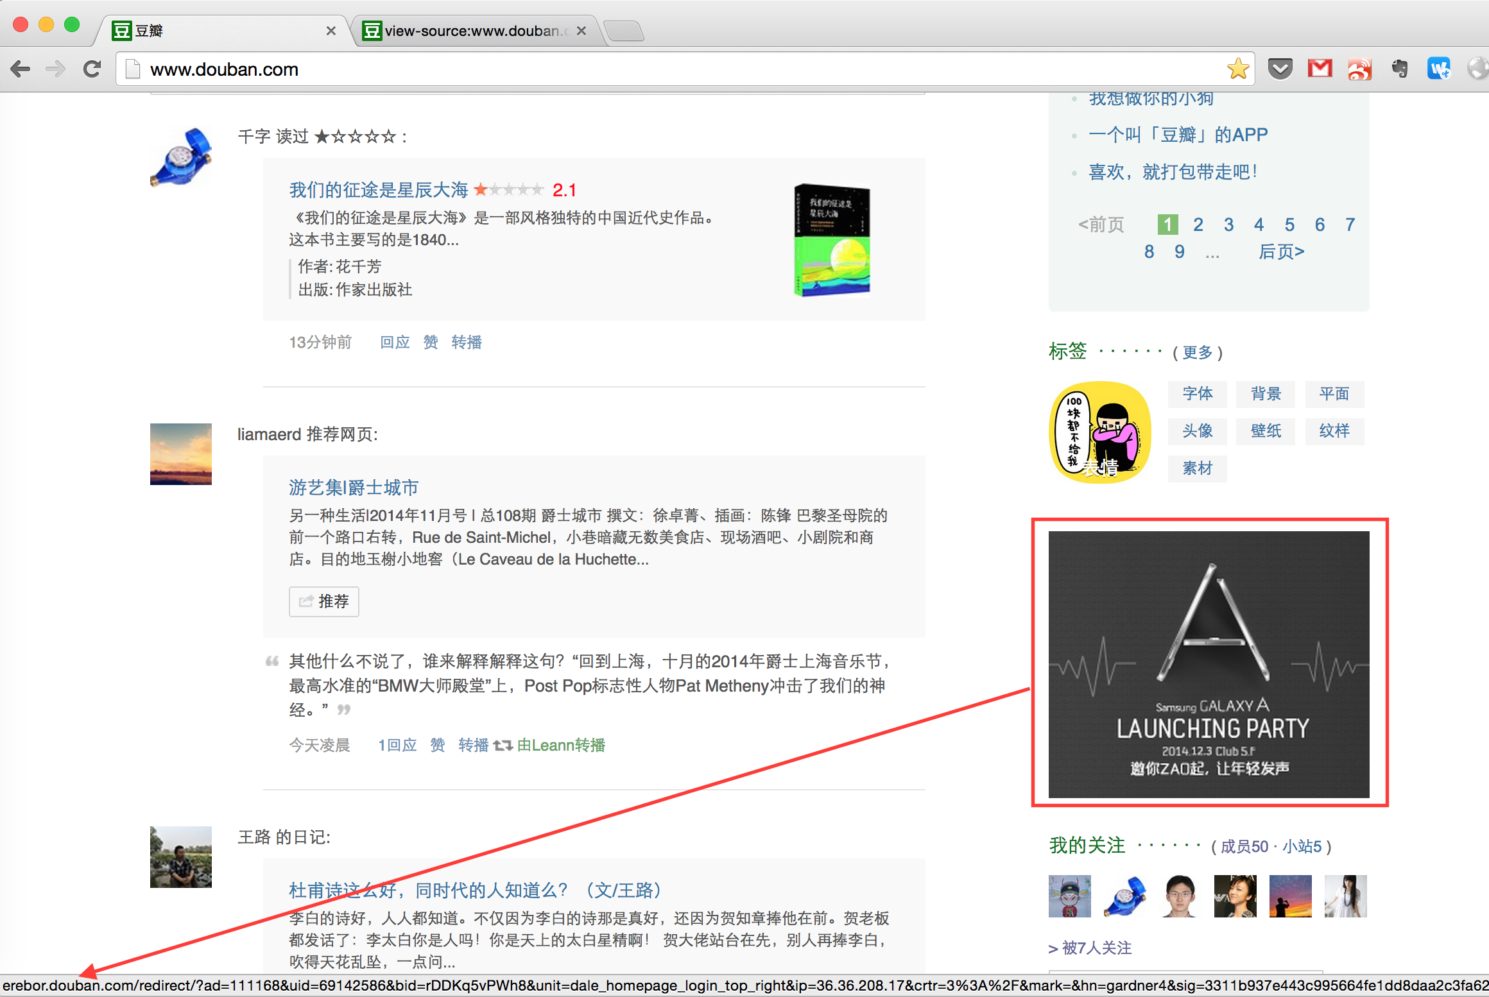Click 转播 under the 13分钟前 post

(x=467, y=342)
